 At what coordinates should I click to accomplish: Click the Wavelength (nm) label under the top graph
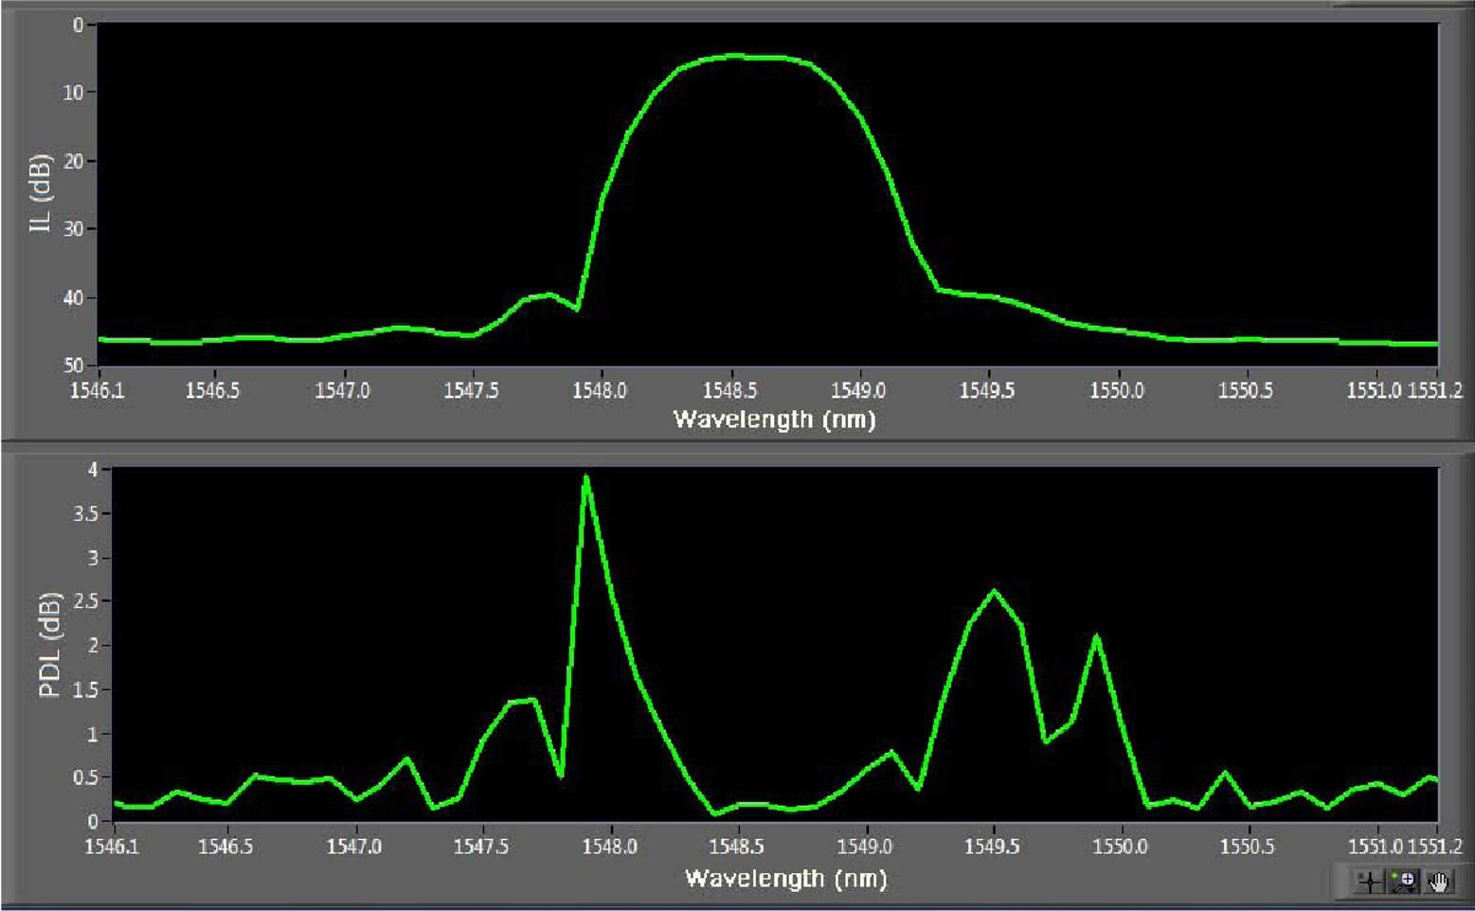[775, 418]
